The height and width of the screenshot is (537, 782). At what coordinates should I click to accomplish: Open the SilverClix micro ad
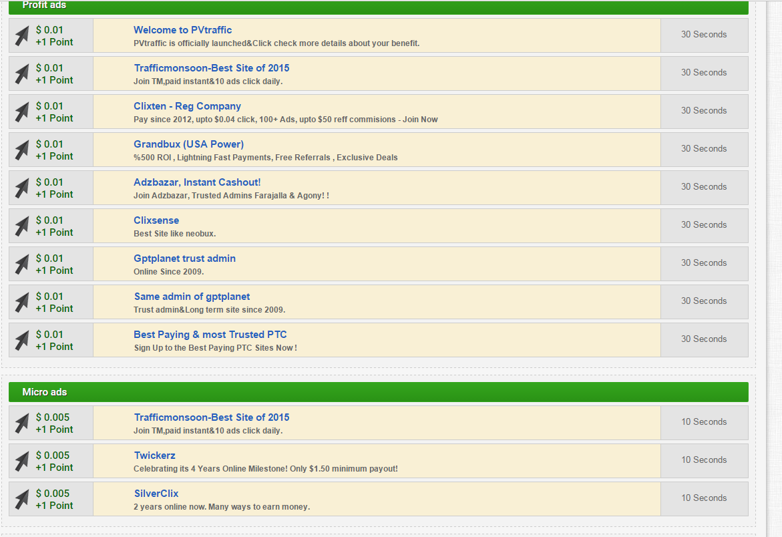(x=156, y=493)
